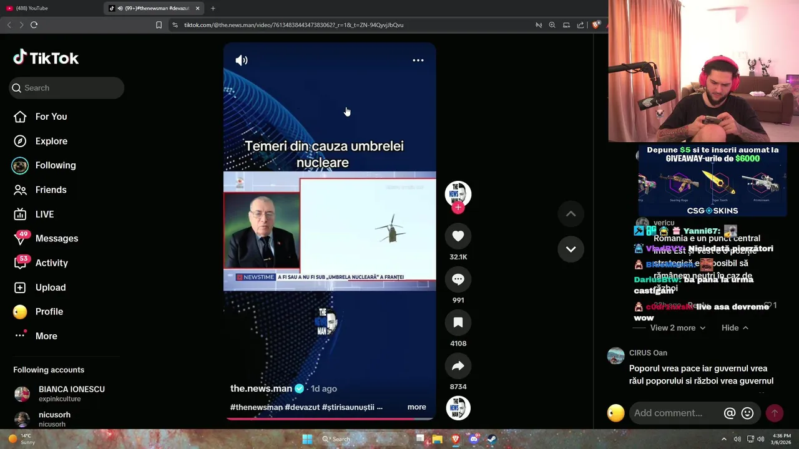Mute the TikTok video sound
The image size is (799, 449).
(242, 60)
